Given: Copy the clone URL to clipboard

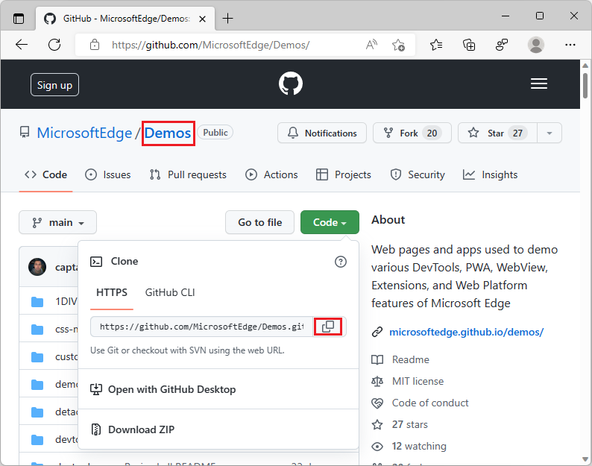Looking at the screenshot, I should pyautogui.click(x=328, y=327).
